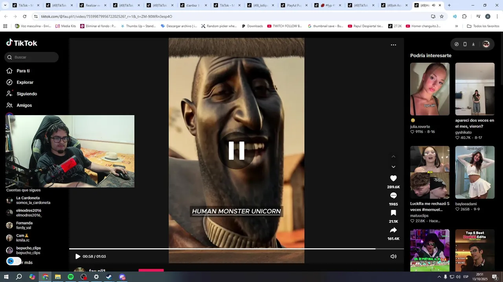
Task: Seek on the video progress bar
Action: tap(237, 249)
